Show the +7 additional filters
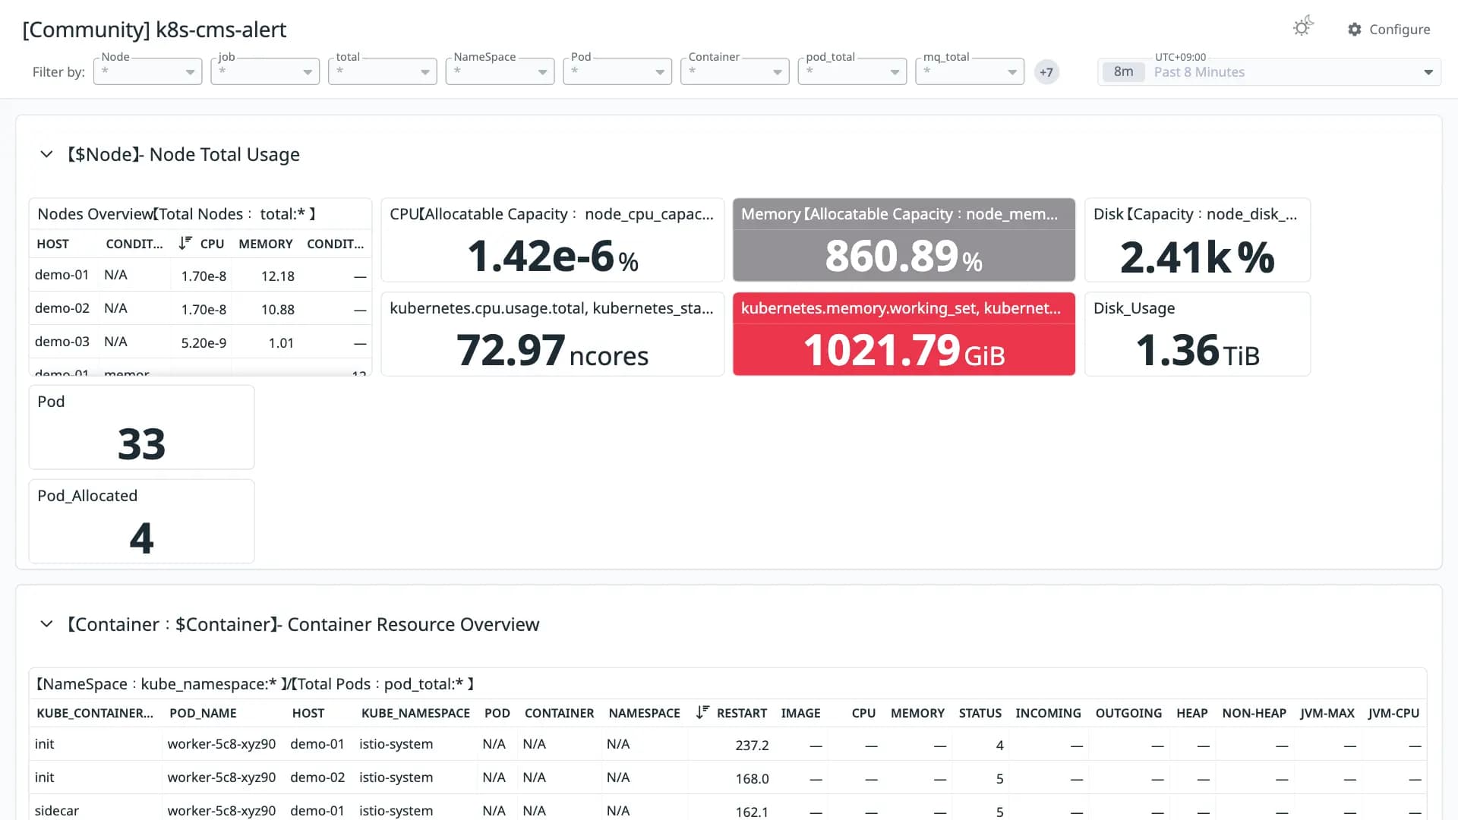 point(1046,72)
